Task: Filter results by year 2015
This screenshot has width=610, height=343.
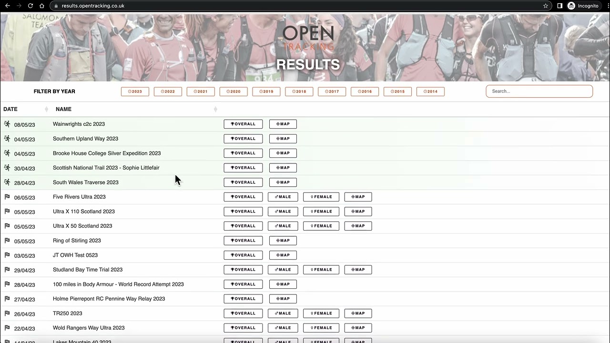Action: click(397, 91)
